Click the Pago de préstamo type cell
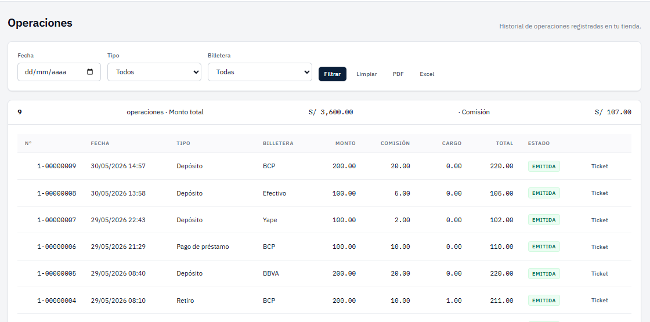Image resolution: width=650 pixels, height=322 pixels. pos(203,247)
